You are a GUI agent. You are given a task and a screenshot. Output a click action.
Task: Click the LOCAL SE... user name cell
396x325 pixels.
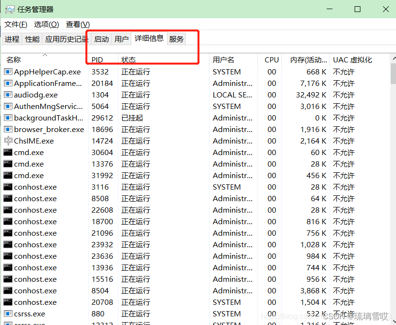pyautogui.click(x=232, y=95)
